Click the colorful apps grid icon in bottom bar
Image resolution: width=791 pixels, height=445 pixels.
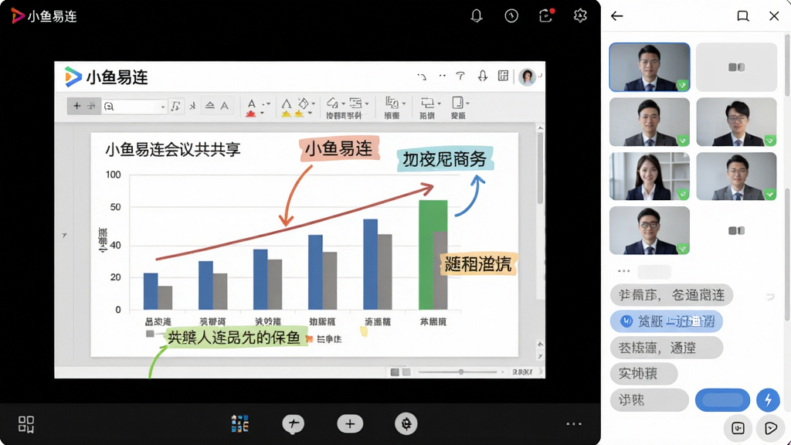(239, 424)
